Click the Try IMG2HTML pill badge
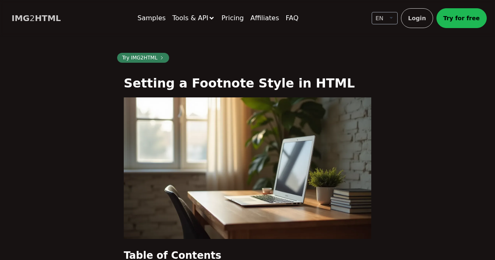This screenshot has width=495, height=260. [143, 58]
